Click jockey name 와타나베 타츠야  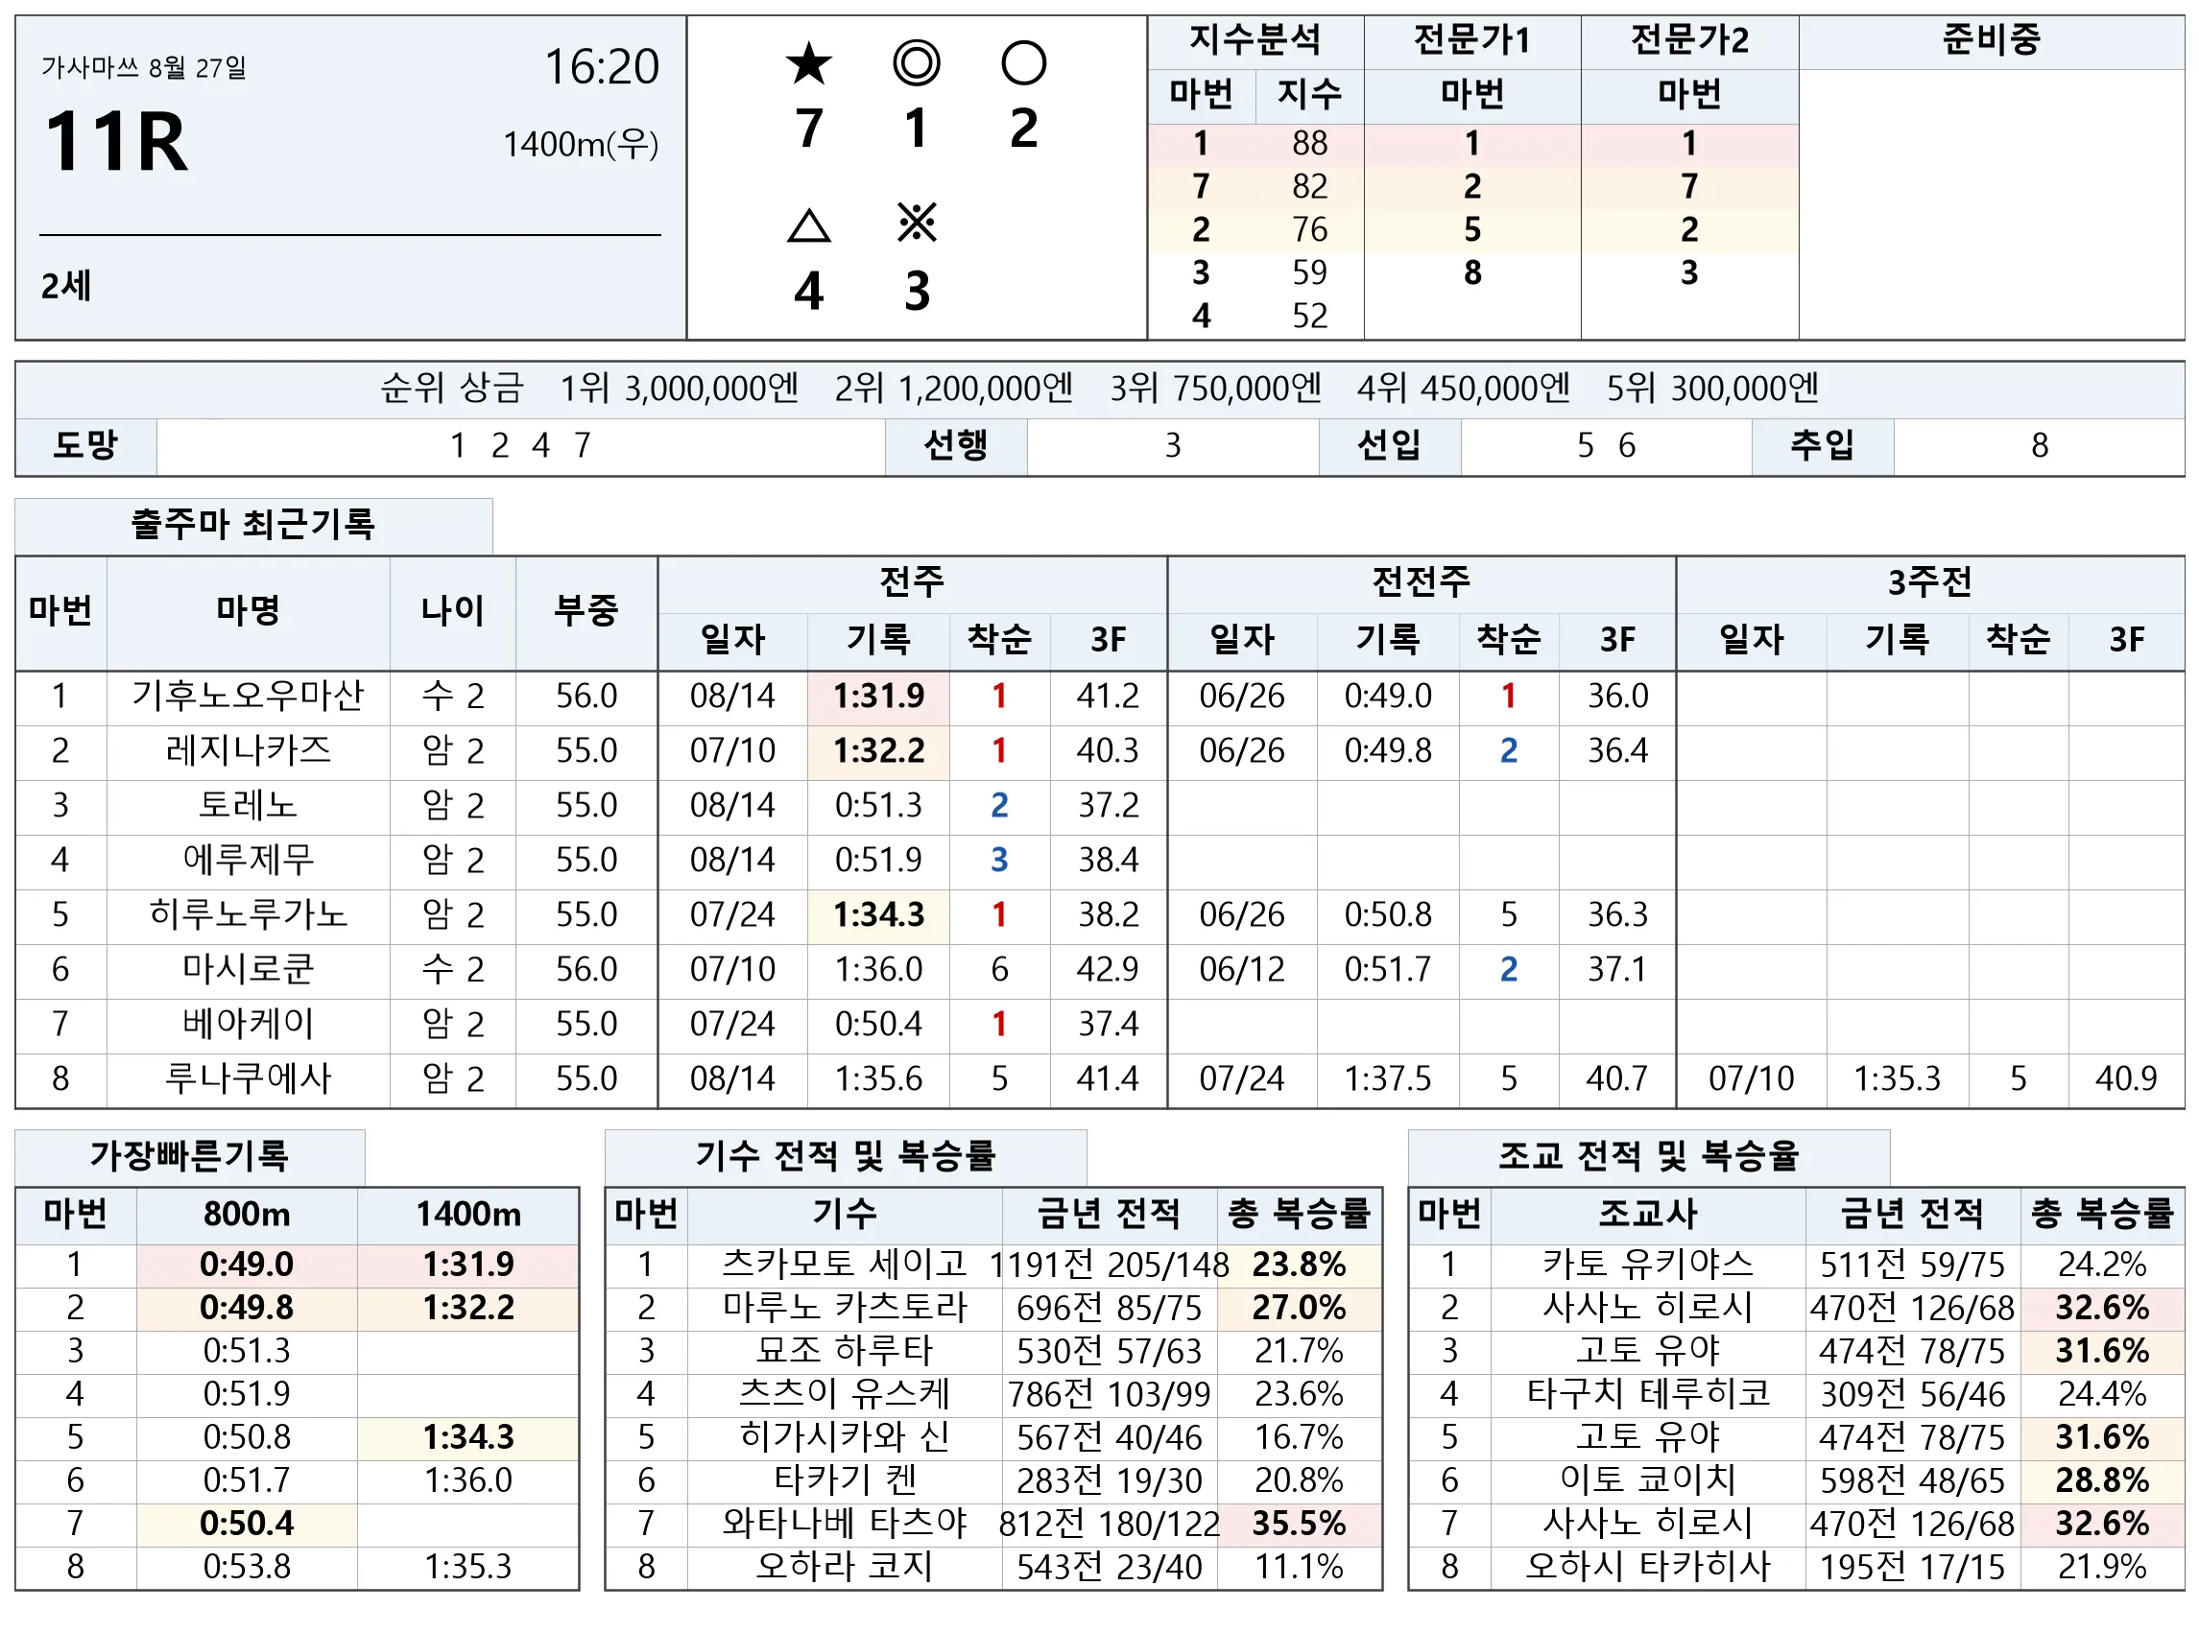pyautogui.click(x=844, y=1524)
